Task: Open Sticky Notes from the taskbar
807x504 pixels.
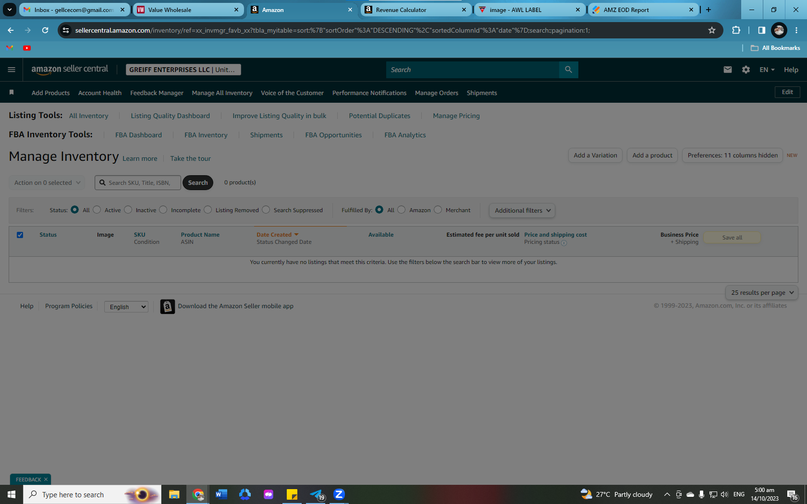Action: (292, 494)
